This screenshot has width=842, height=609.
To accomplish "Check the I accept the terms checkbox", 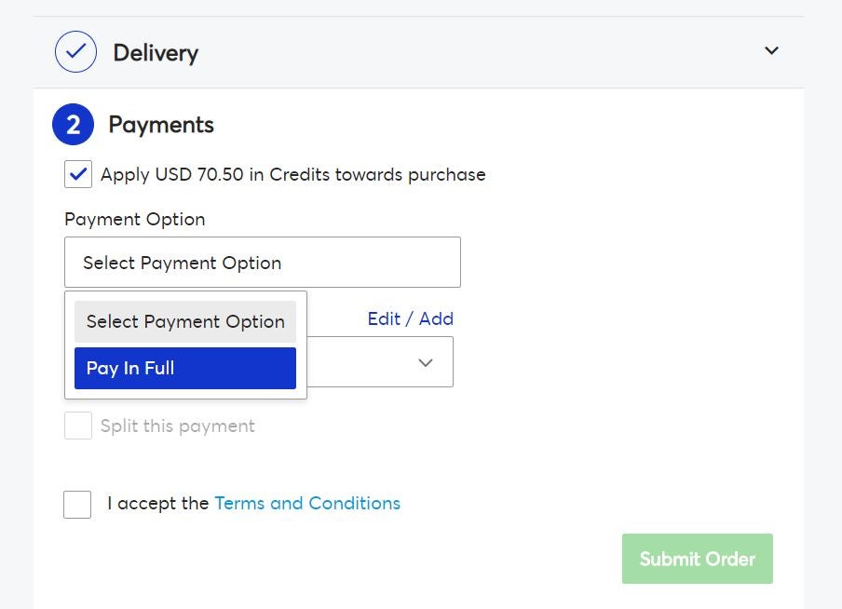I will coord(77,505).
